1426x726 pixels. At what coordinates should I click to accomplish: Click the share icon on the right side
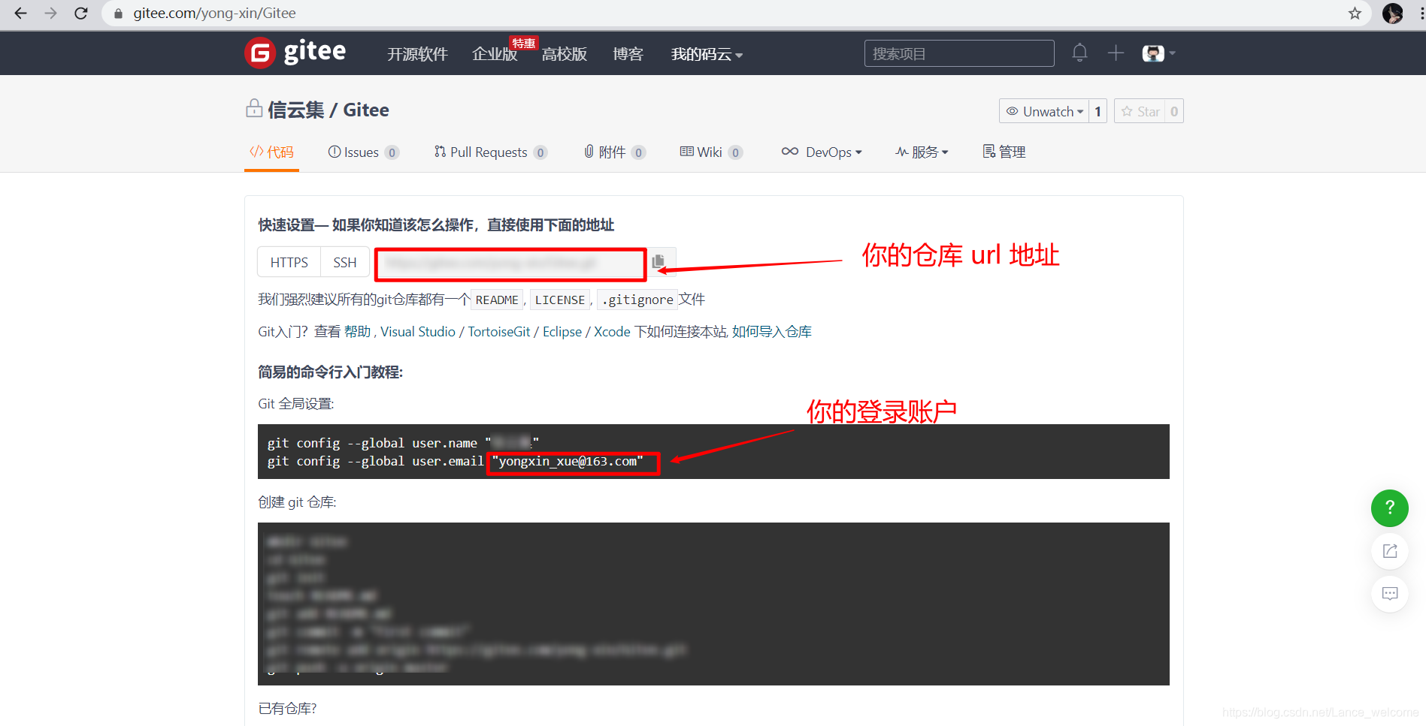click(x=1390, y=551)
